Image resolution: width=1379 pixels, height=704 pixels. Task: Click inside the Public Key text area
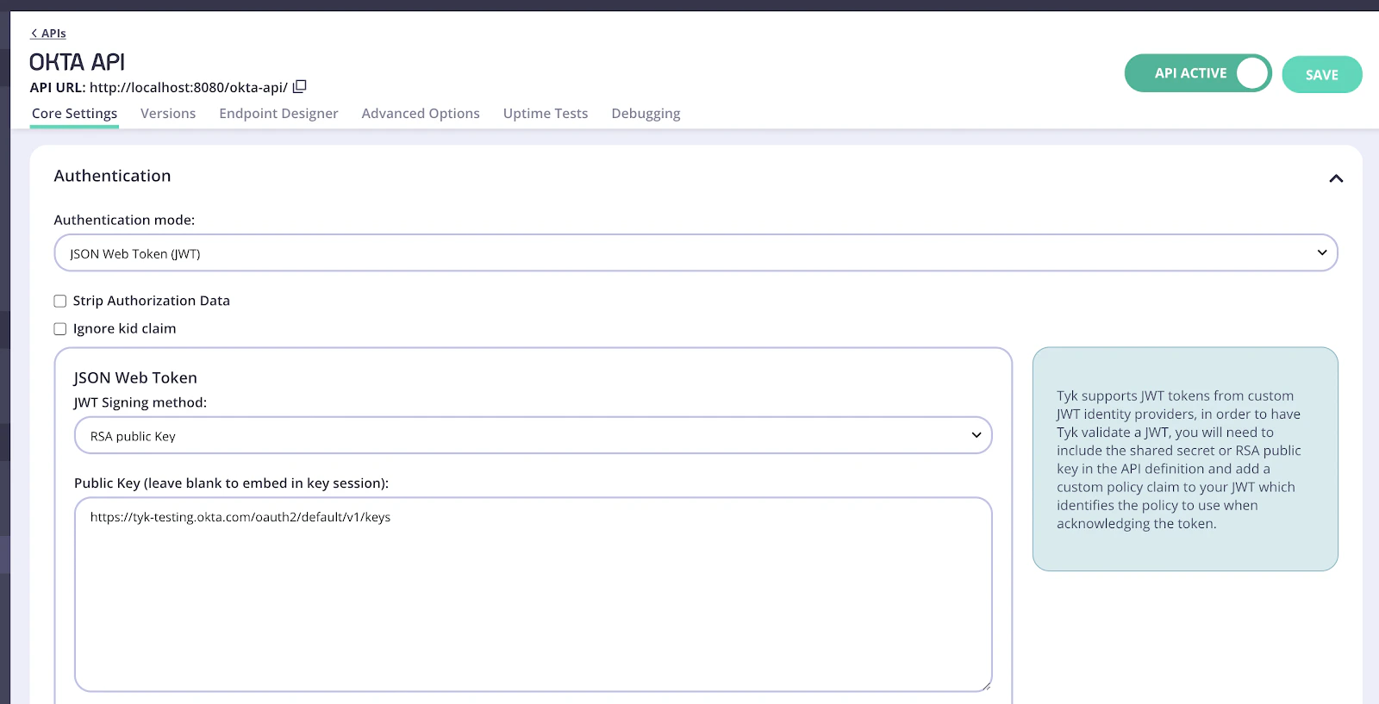point(533,595)
